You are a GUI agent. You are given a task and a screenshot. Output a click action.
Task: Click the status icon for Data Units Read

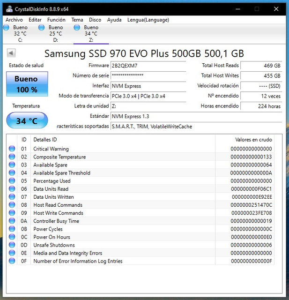click(12, 188)
